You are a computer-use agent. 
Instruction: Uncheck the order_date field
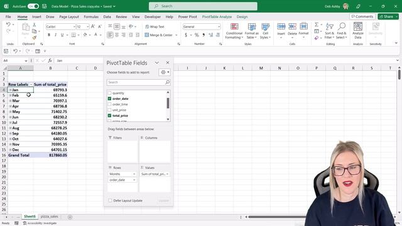109,99
